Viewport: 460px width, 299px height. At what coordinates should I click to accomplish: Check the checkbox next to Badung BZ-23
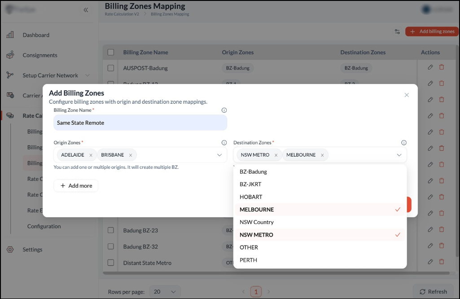click(110, 230)
